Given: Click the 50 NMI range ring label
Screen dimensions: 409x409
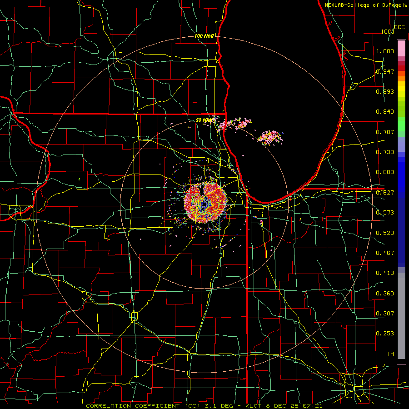Looking at the screenshot, I should pos(204,120).
